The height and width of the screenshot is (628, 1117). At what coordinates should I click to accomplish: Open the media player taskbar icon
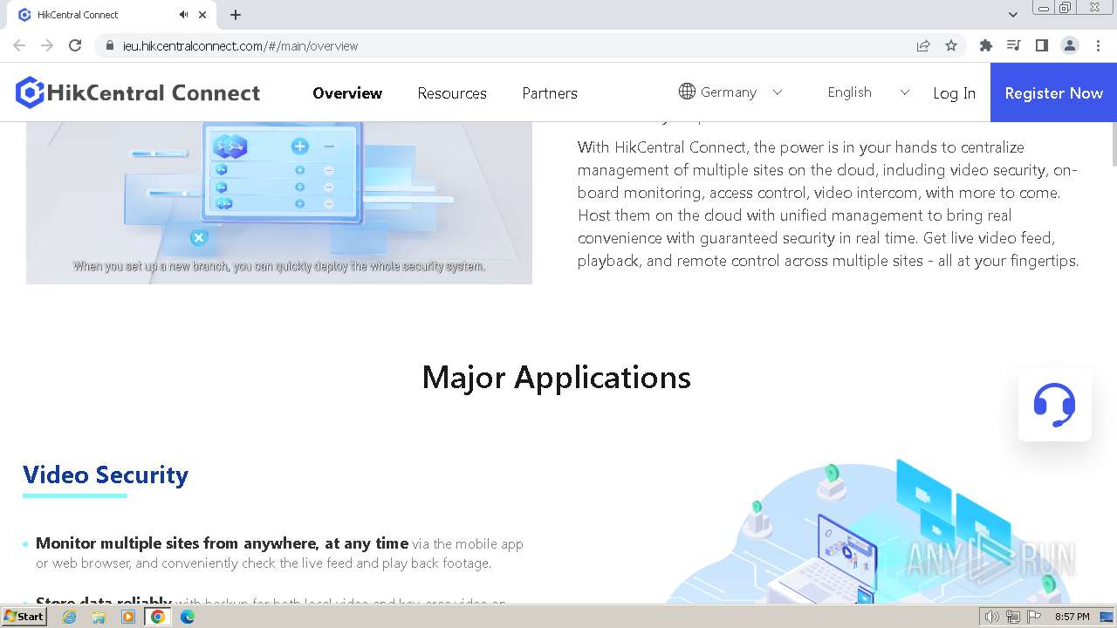point(128,617)
